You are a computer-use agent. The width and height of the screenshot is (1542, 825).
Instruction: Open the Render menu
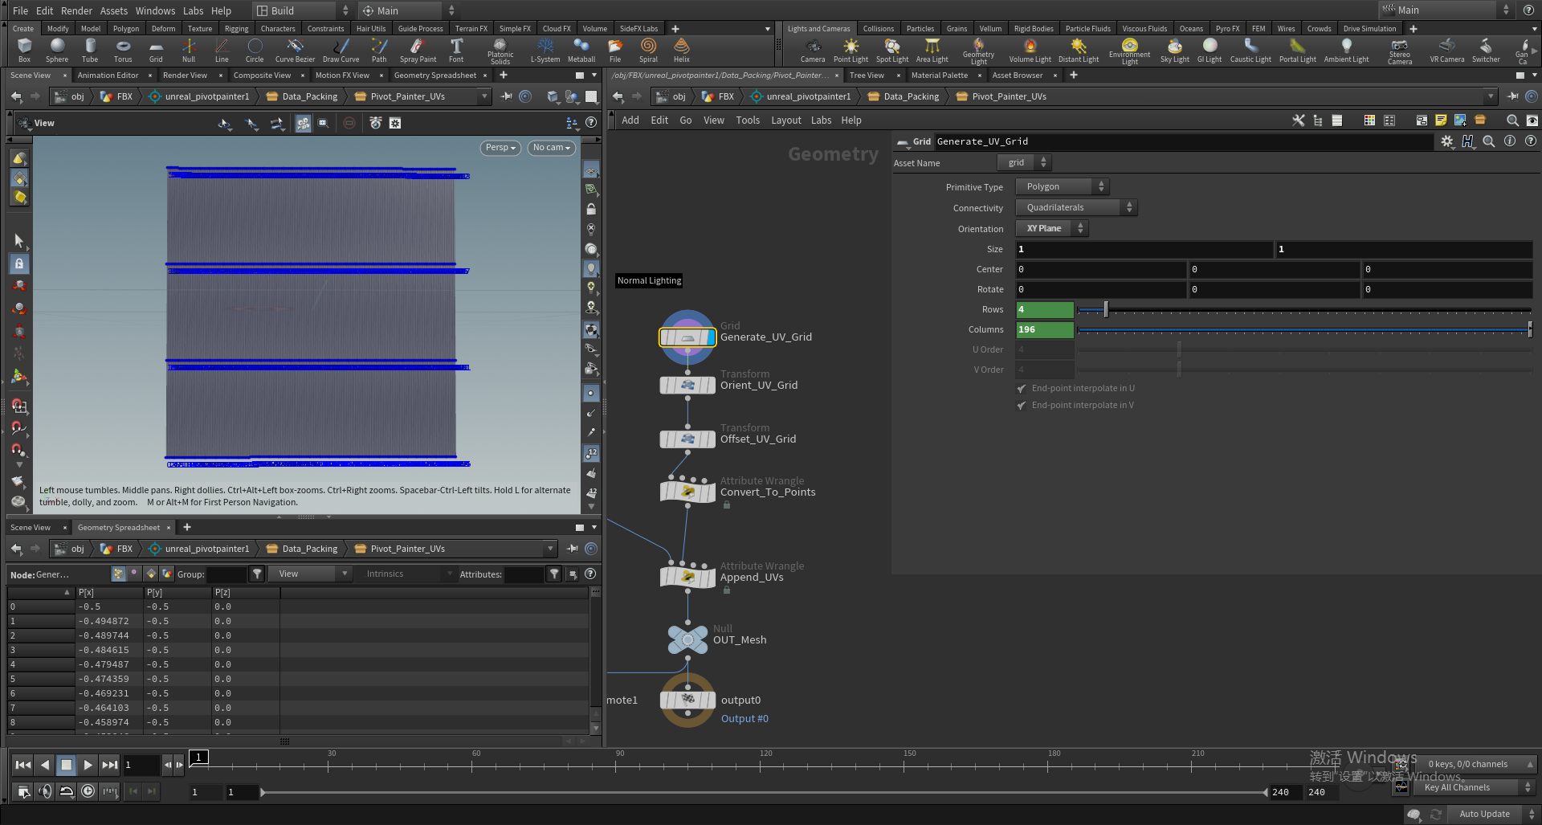pyautogui.click(x=76, y=10)
